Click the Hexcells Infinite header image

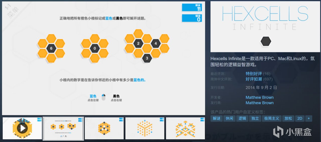265,27
